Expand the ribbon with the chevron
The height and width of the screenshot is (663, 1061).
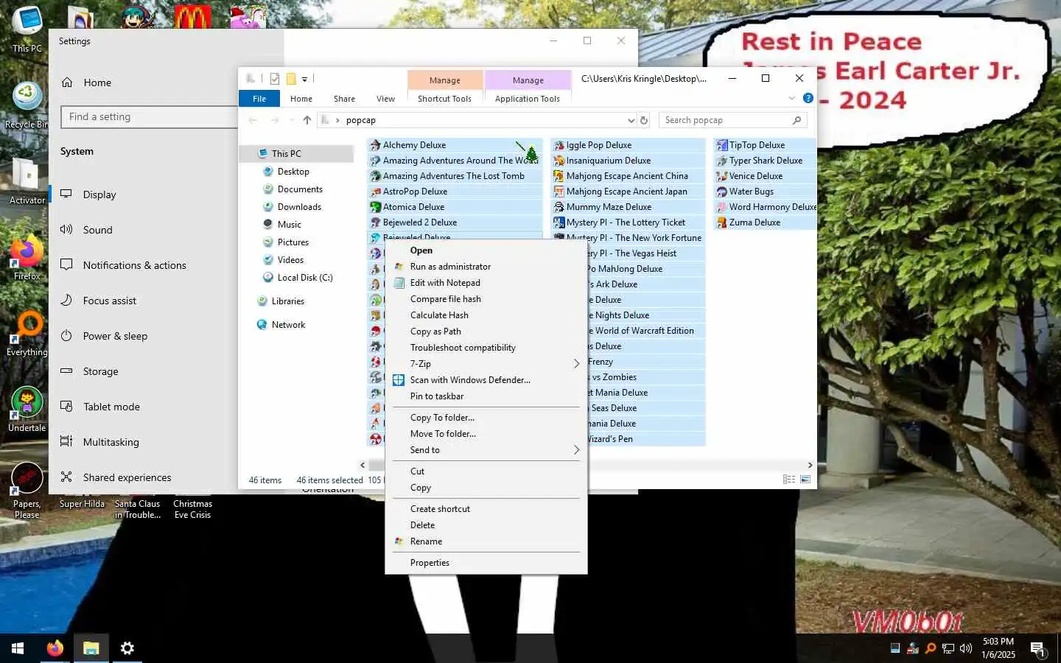pyautogui.click(x=792, y=98)
